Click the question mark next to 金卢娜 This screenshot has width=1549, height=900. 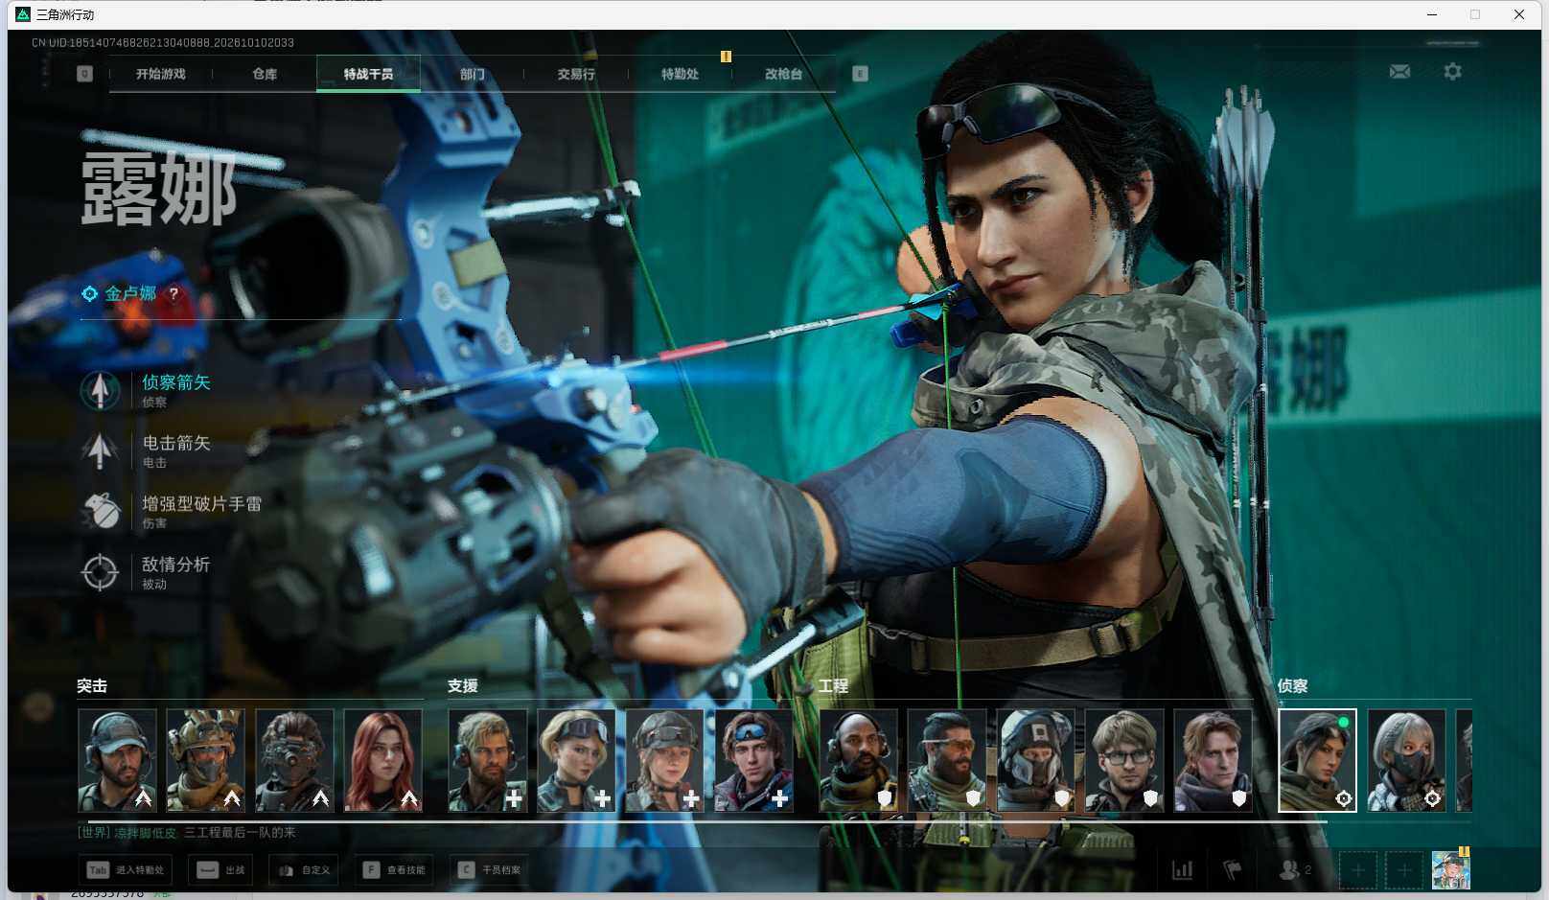click(173, 293)
